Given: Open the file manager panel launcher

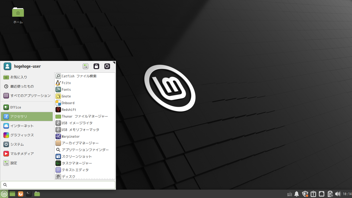Looking at the screenshot, I should point(37,194).
